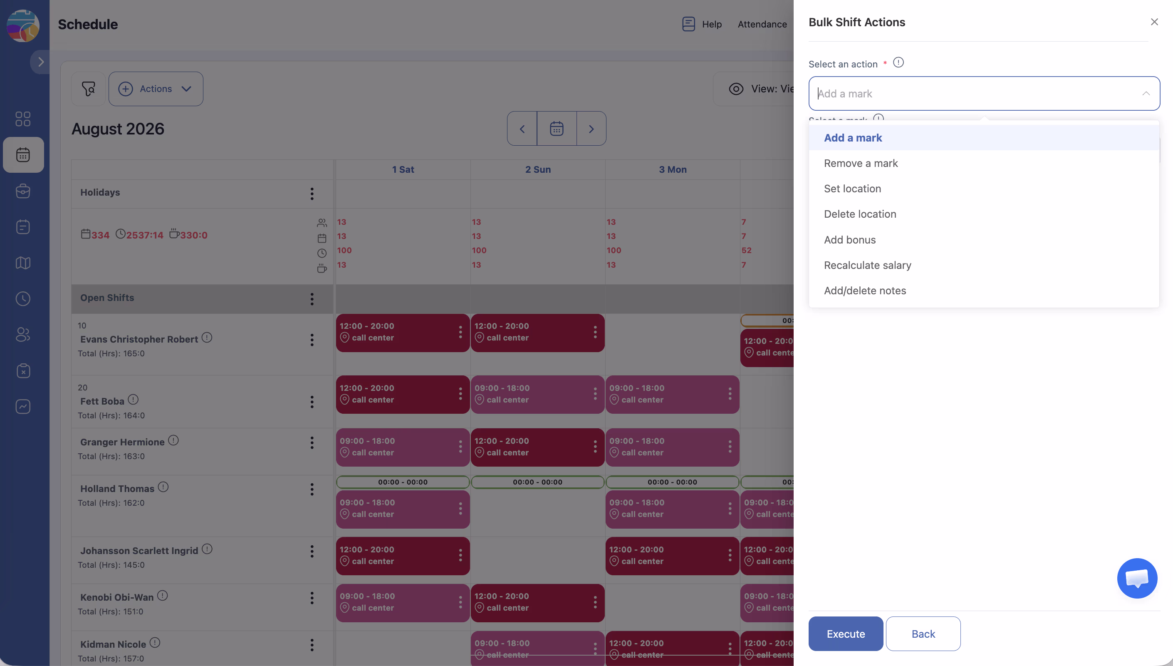Open the calendar date picker icon

click(x=556, y=129)
